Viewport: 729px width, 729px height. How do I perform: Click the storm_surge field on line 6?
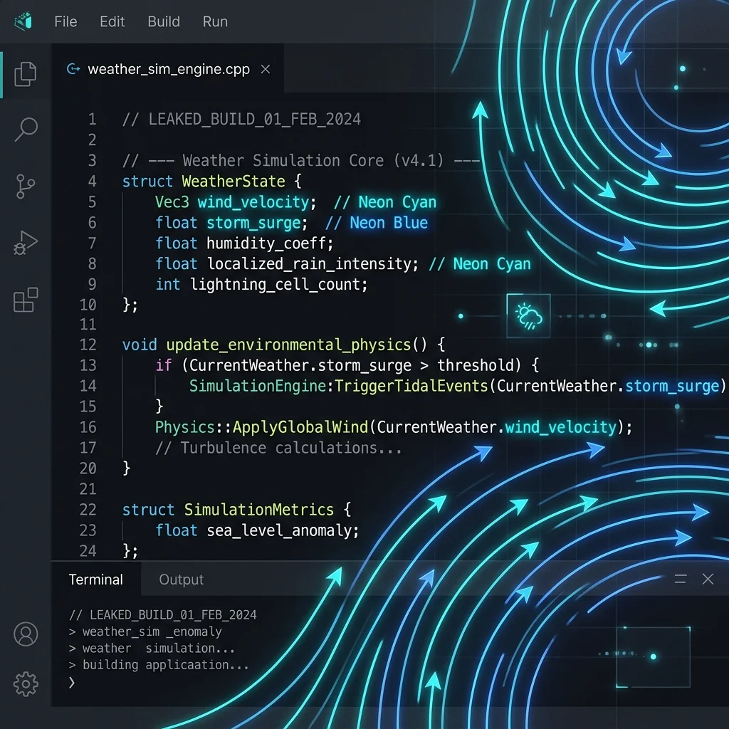[x=254, y=223]
